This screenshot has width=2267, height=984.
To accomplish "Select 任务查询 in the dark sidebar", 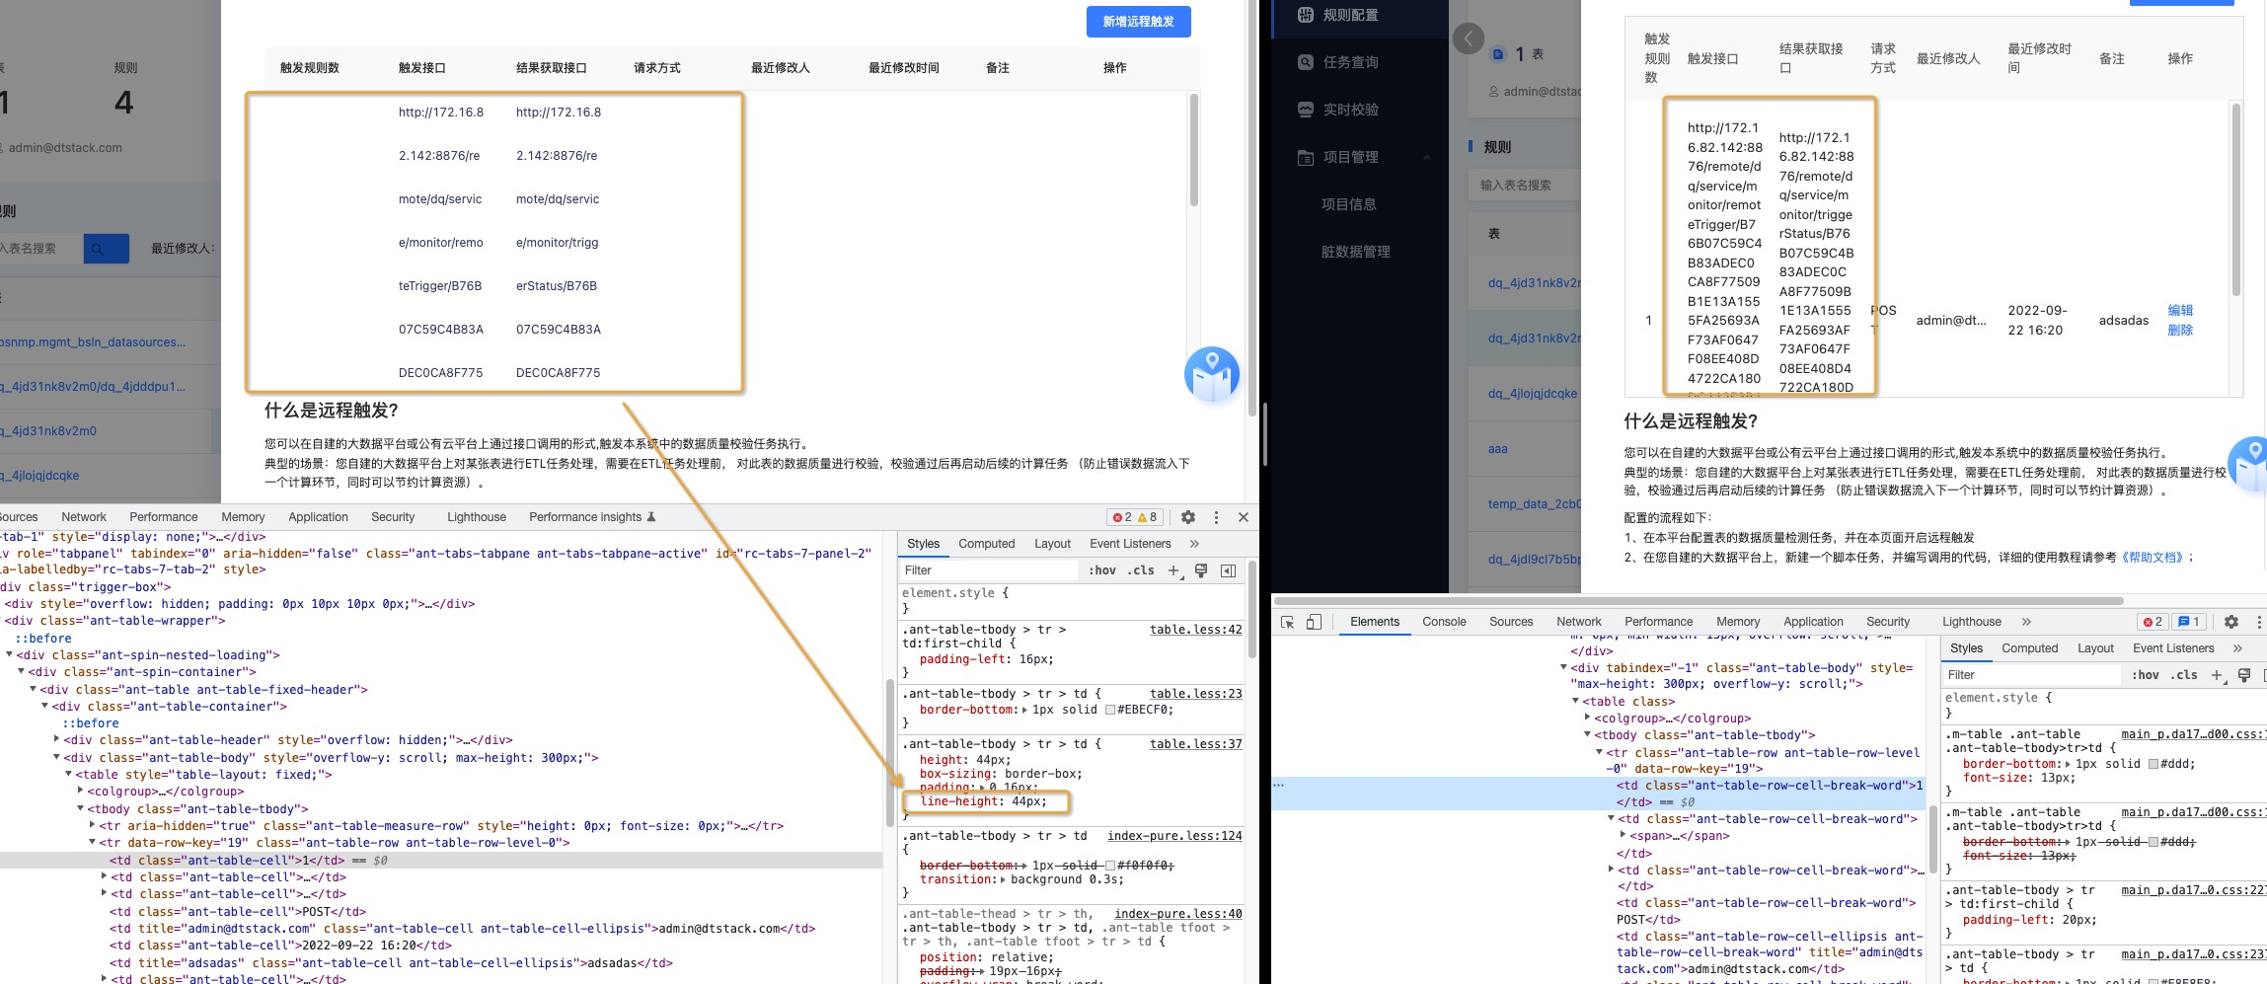I will [1350, 62].
